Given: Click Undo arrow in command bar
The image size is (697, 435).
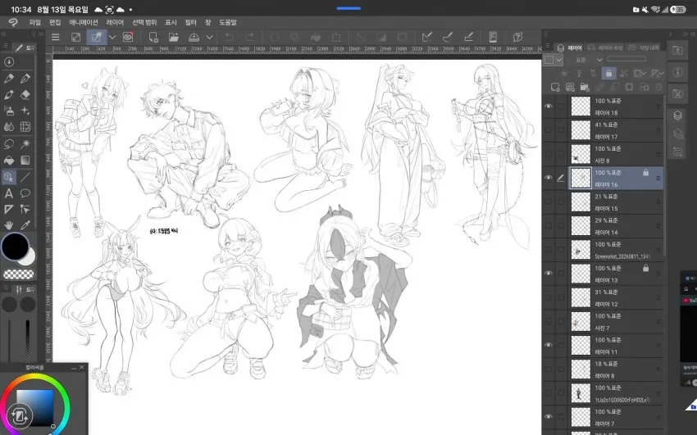Looking at the screenshot, I should coord(229,38).
